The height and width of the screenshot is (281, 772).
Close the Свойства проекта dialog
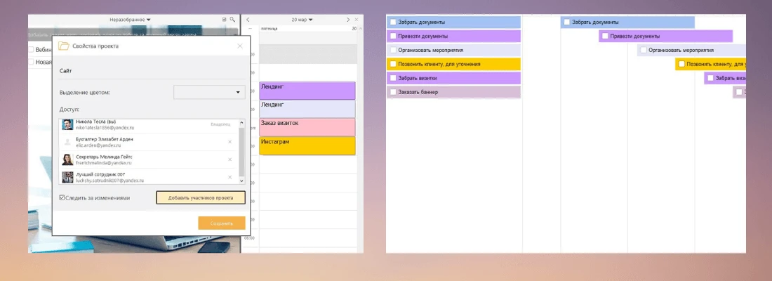coord(240,46)
